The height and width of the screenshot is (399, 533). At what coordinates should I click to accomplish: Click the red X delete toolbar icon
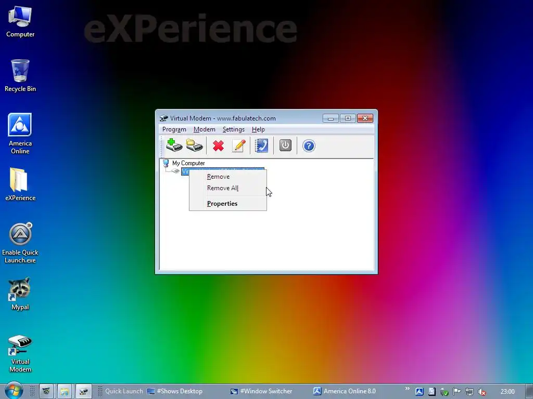pyautogui.click(x=218, y=146)
